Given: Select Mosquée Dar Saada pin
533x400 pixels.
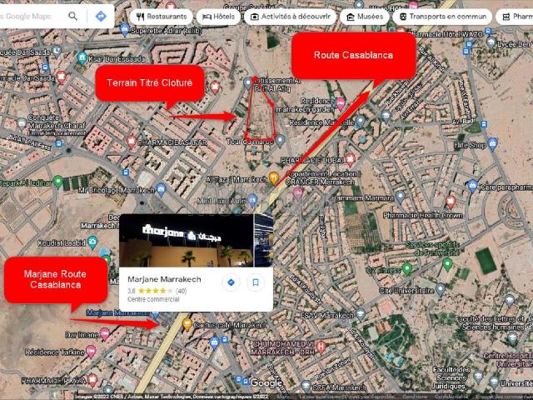Looking at the screenshot, I should 57,52.
